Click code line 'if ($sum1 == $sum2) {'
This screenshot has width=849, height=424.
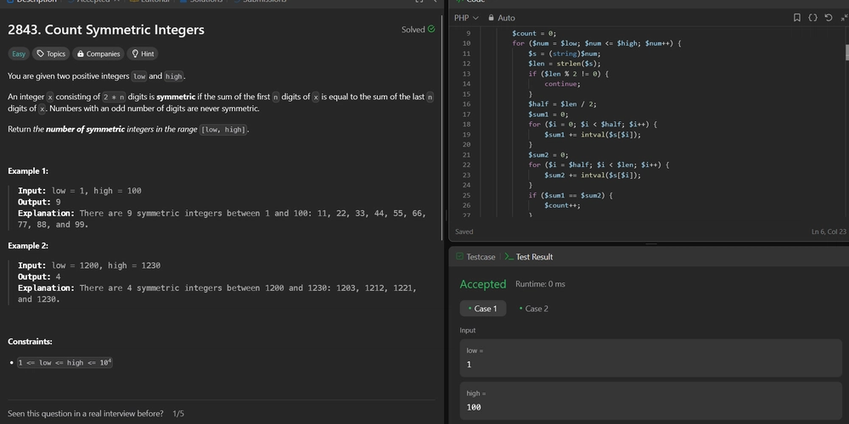point(571,195)
